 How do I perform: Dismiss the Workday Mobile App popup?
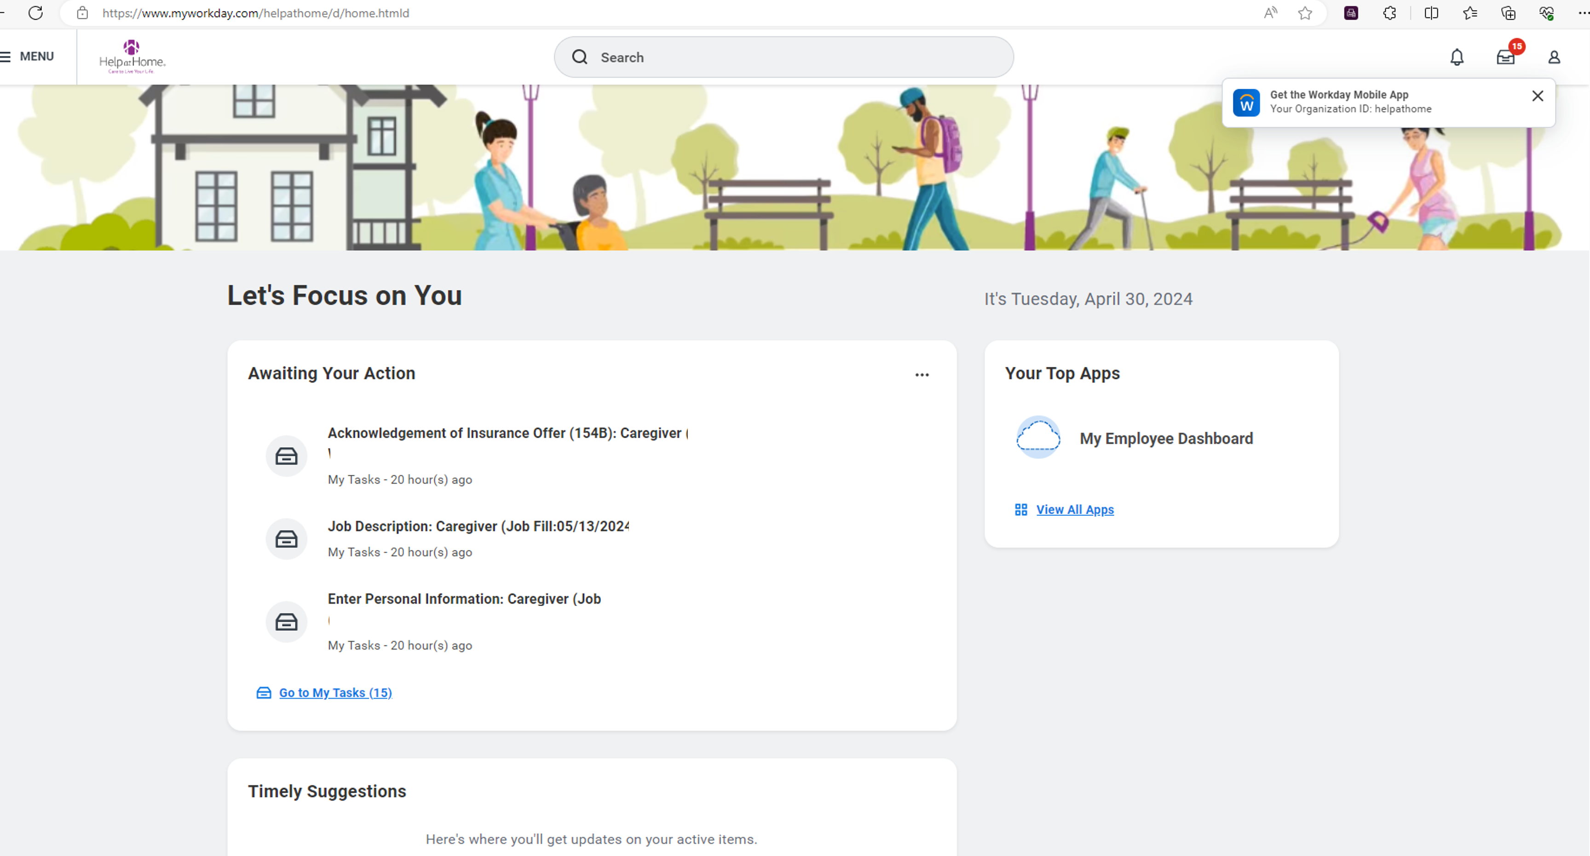pos(1538,96)
